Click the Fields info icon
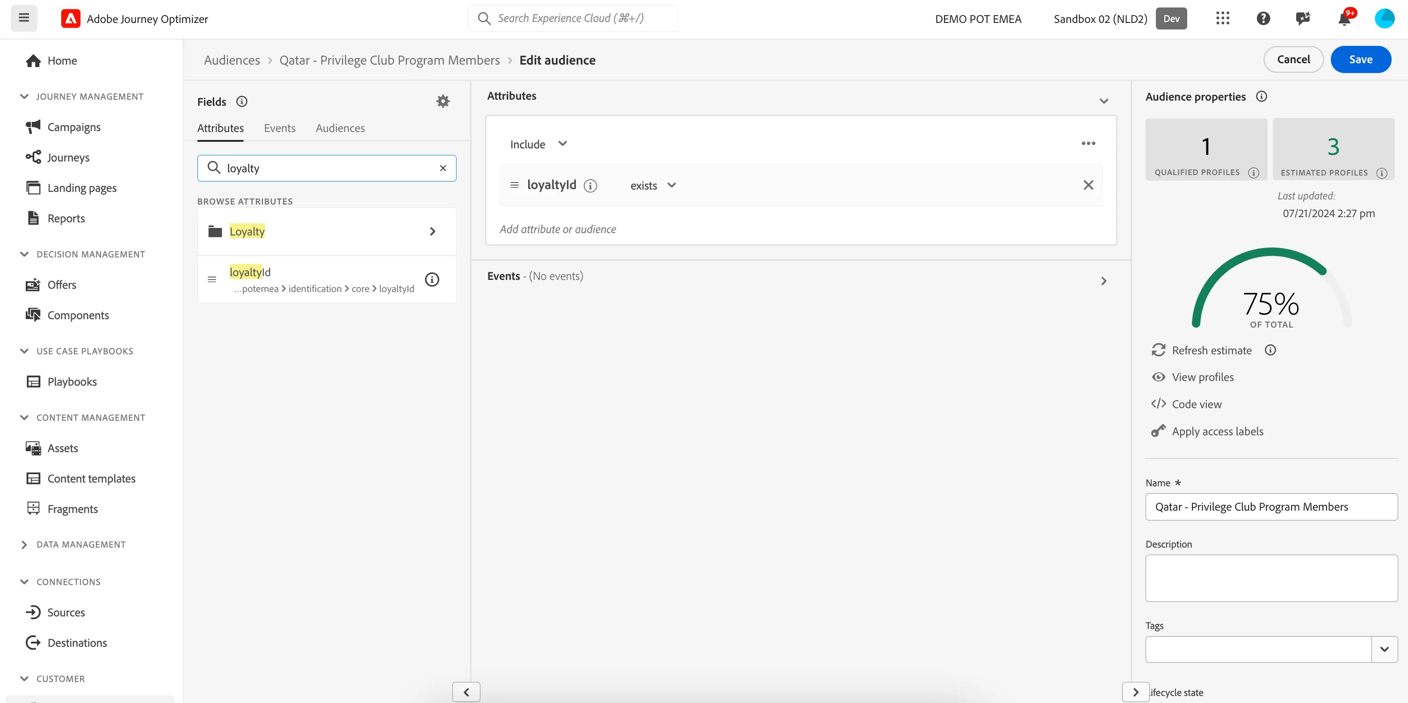This screenshot has width=1408, height=703. tap(241, 101)
